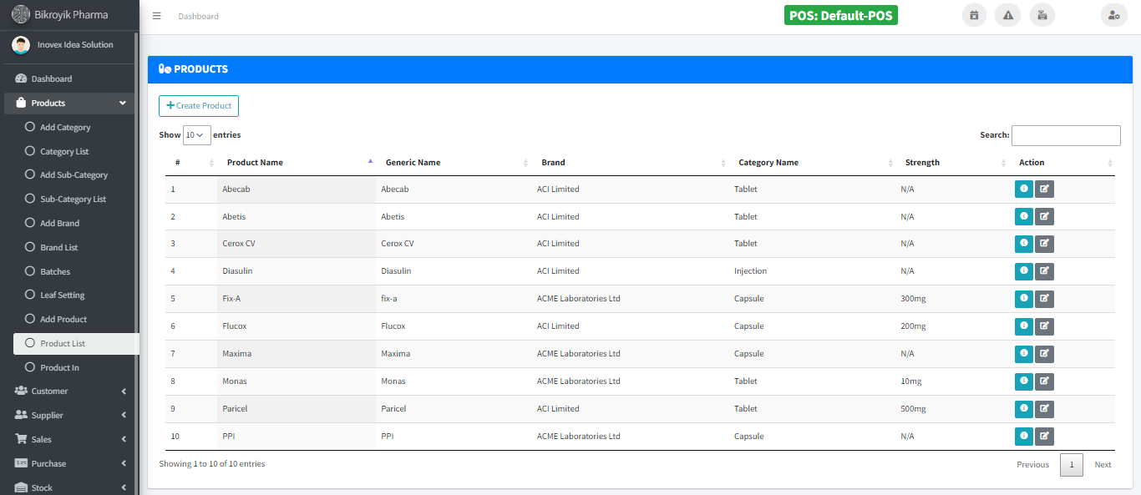This screenshot has height=495, width=1141.
Task: Open Add Category in the sidebar
Action: click(x=65, y=128)
